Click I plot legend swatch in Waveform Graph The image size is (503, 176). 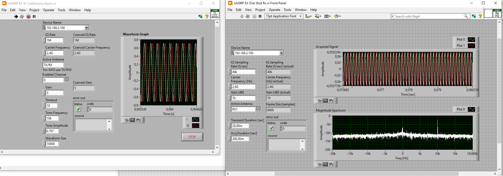(196, 119)
